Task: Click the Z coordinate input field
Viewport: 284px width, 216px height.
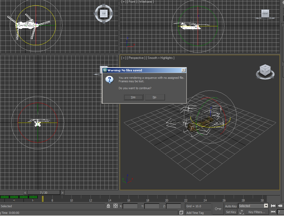Action: tap(174, 206)
